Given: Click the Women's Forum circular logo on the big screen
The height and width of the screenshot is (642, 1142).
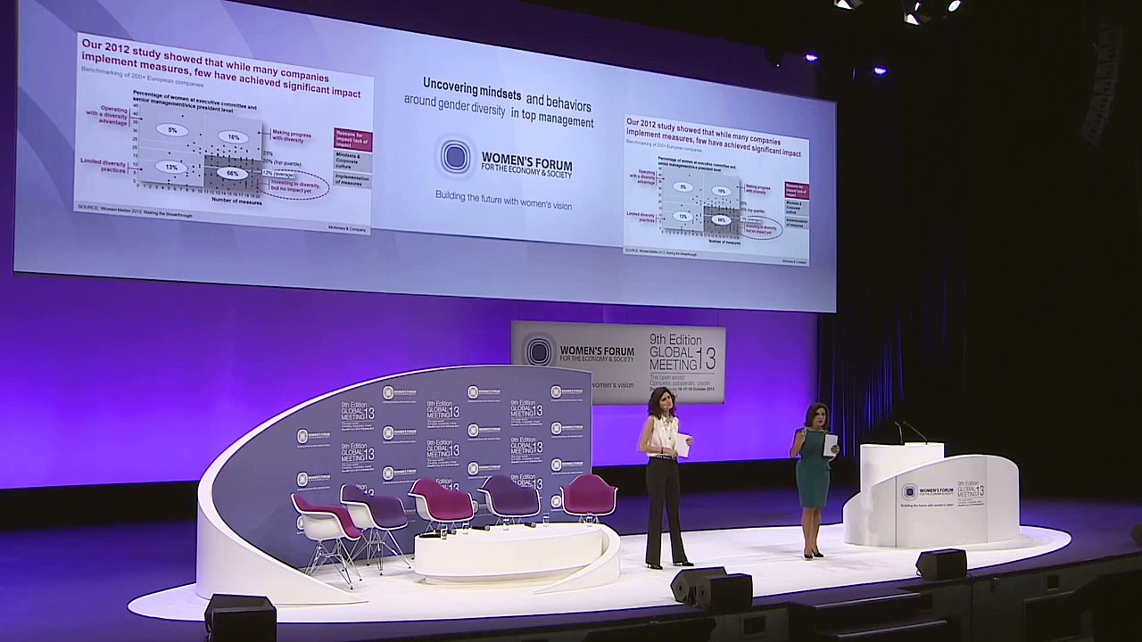Looking at the screenshot, I should (x=455, y=157).
